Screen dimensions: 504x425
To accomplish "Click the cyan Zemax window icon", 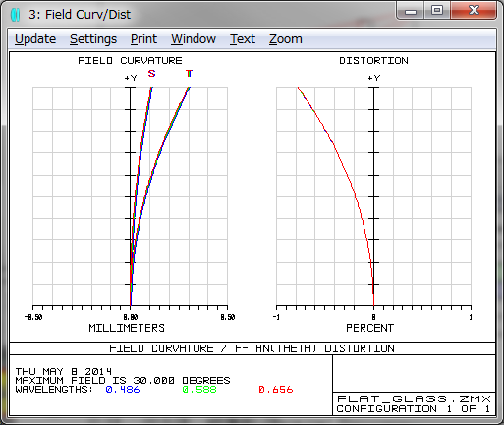I will 16,15.
